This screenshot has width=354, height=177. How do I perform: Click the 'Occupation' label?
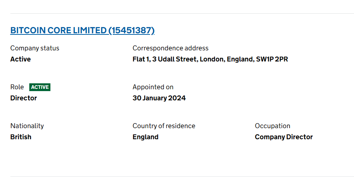click(x=272, y=126)
